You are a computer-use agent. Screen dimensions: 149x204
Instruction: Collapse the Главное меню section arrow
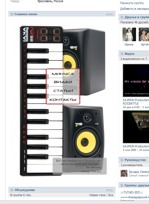[12, 14]
